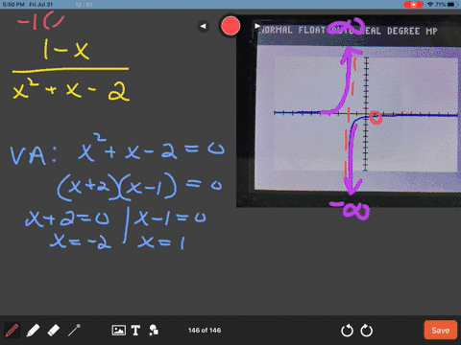Undo the last stroke
The image size is (461, 345).
coord(347,331)
